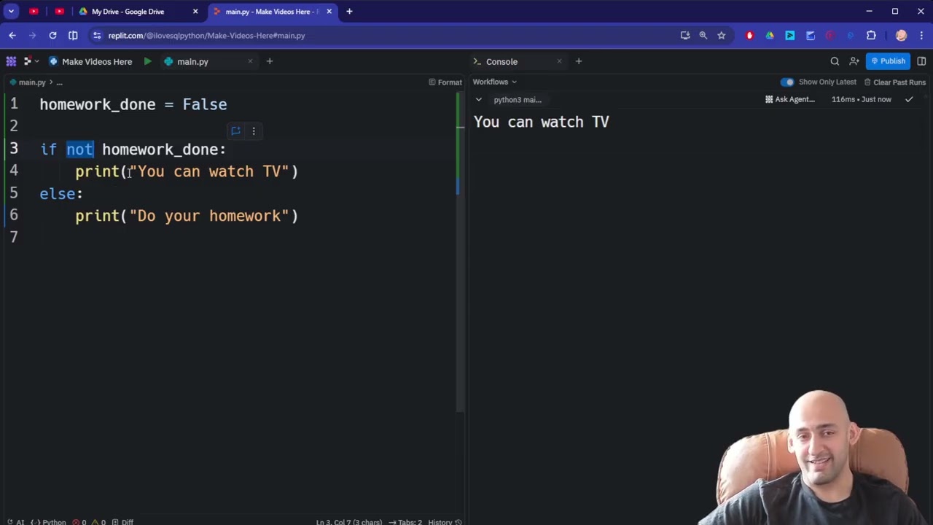Click the You can watch TV console output
Image resolution: width=933 pixels, height=525 pixels.
(542, 122)
